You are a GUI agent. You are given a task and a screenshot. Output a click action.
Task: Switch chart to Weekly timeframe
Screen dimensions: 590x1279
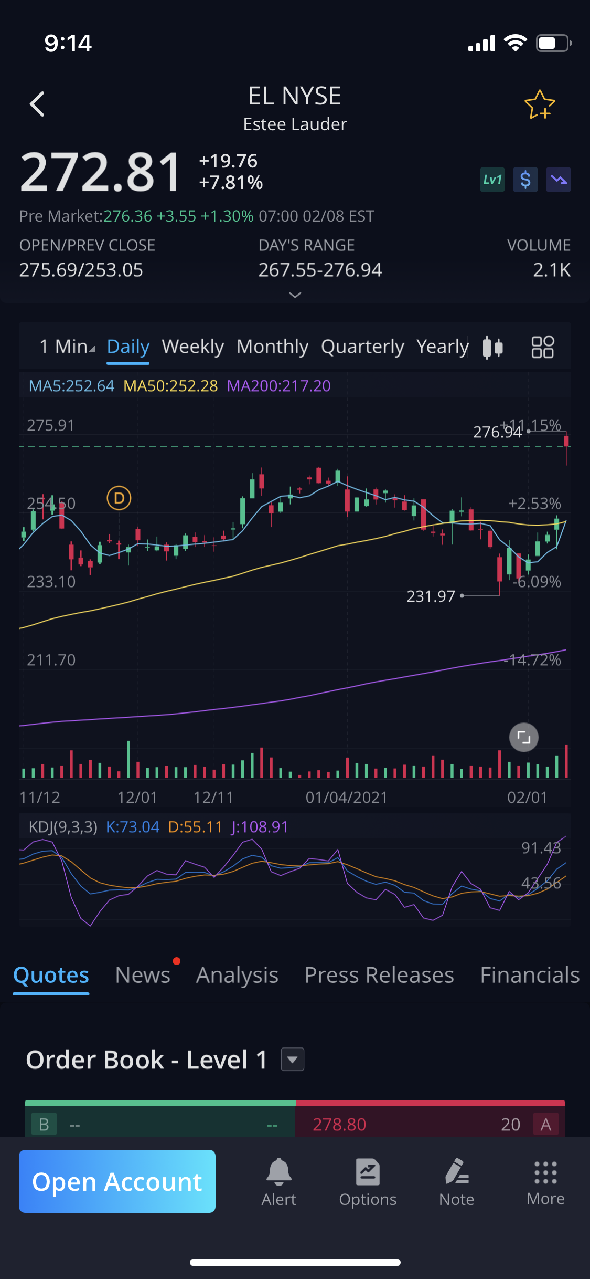coord(192,347)
